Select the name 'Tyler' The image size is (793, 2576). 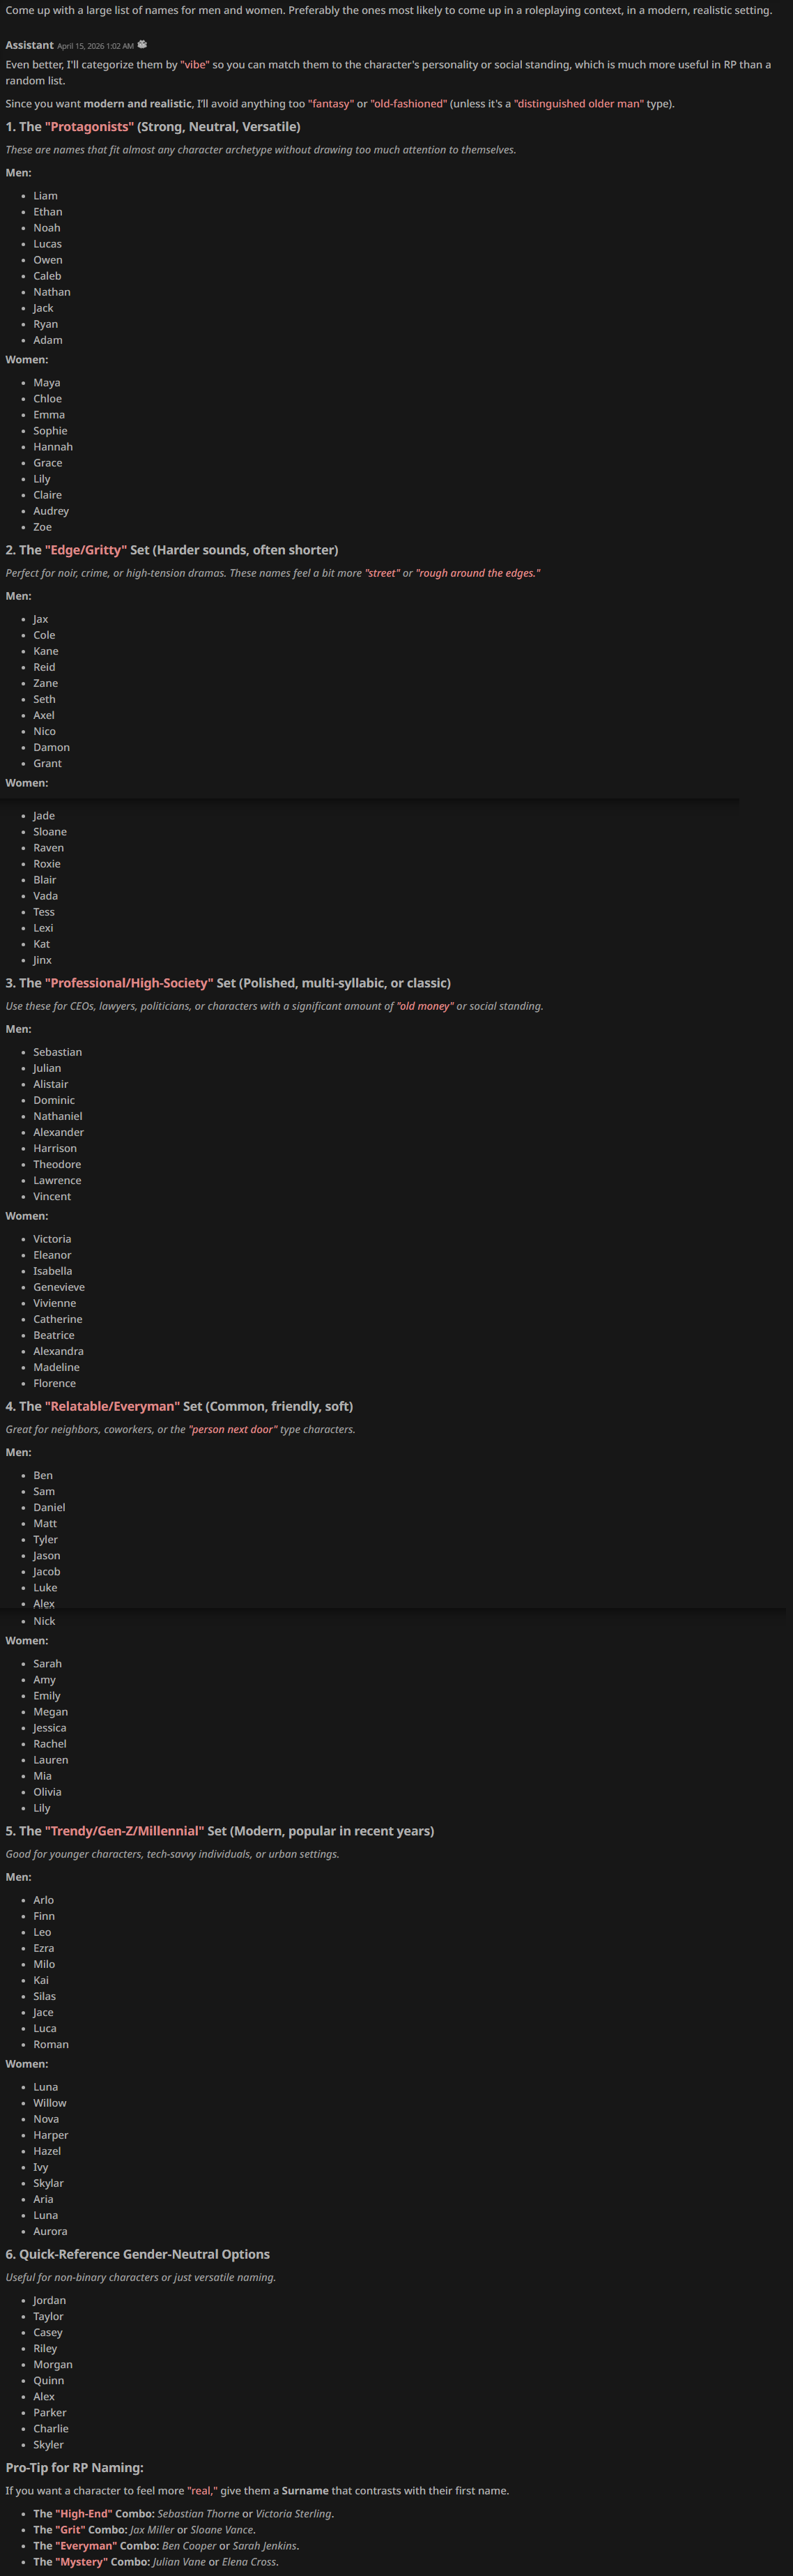(45, 1539)
